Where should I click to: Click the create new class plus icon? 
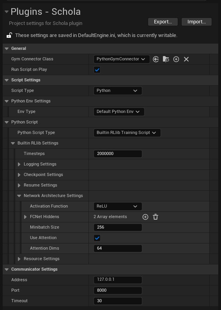(x=176, y=59)
